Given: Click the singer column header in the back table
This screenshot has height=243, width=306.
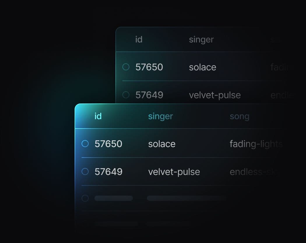Looking at the screenshot, I should point(201,40).
